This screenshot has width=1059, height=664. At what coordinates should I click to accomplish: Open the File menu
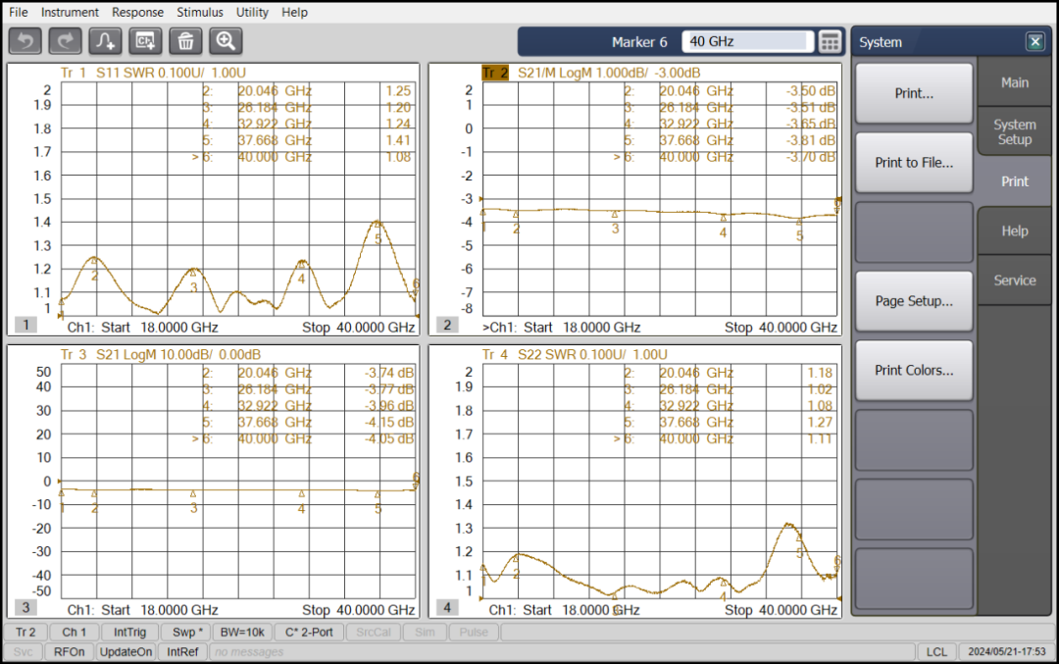[x=19, y=12]
